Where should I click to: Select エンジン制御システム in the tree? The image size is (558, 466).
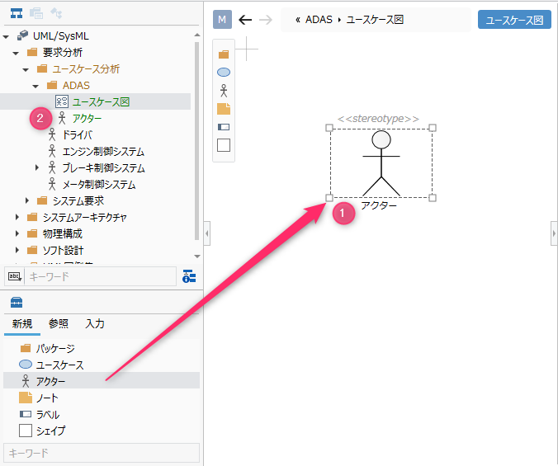(103, 152)
